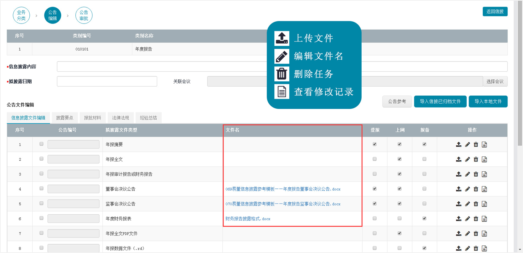Select the 公告编辑 step circle
This screenshot has width=523, height=253.
[x=53, y=16]
